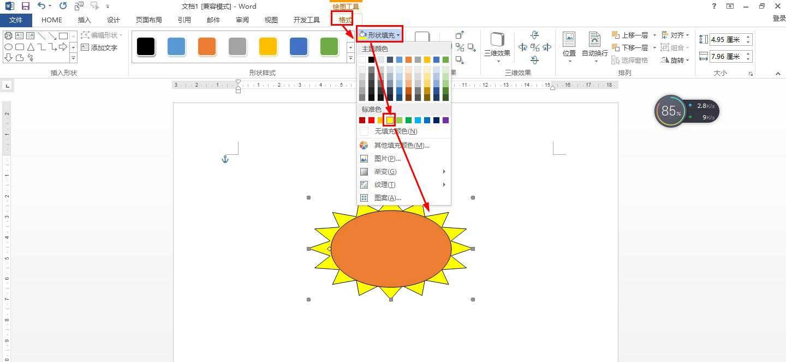Open the 位置 position dropdown

click(569, 46)
